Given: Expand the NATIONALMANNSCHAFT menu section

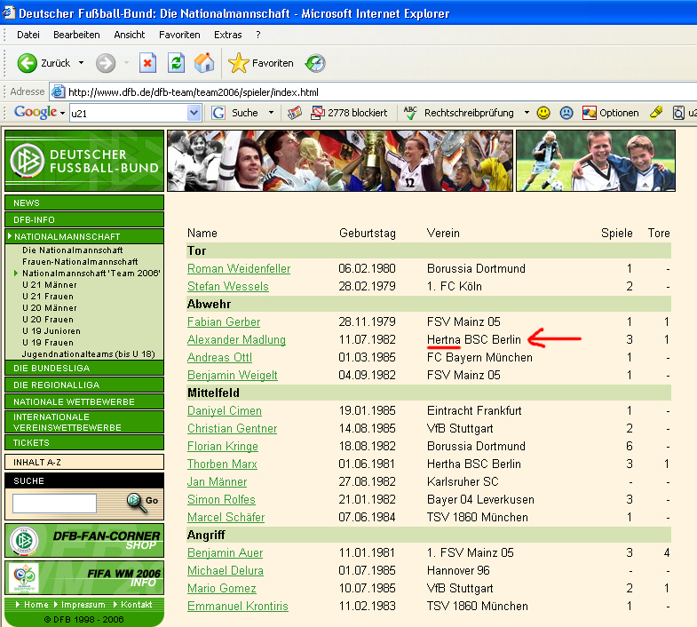Looking at the screenshot, I should coord(84,236).
